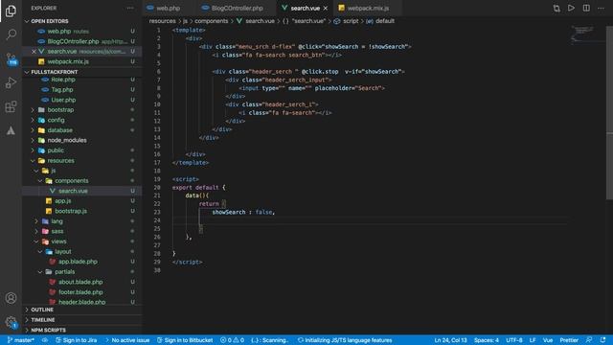Select the search.vue editor tab
The width and height of the screenshot is (613, 345).
[x=305, y=9]
